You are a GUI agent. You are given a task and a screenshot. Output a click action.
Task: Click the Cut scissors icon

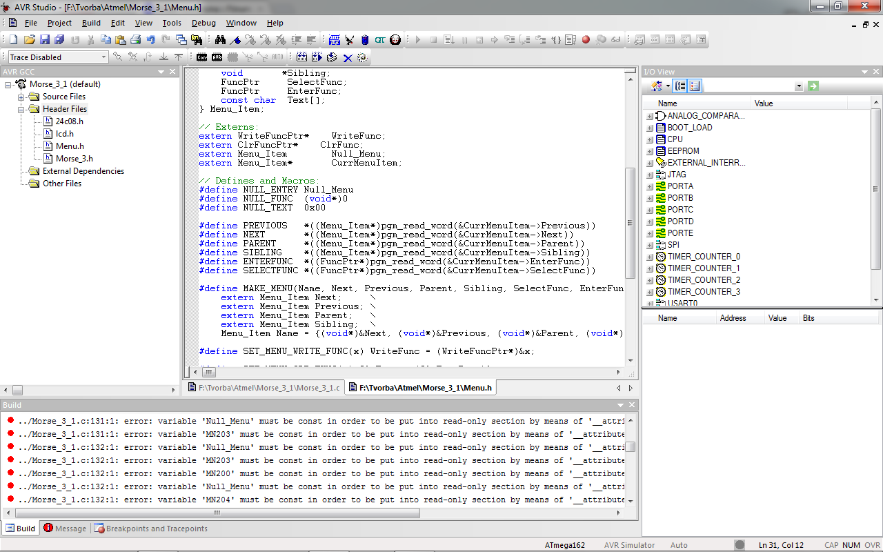point(90,39)
